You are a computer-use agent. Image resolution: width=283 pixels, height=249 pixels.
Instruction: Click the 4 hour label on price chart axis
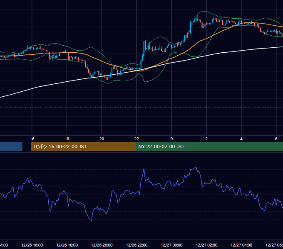241,139
